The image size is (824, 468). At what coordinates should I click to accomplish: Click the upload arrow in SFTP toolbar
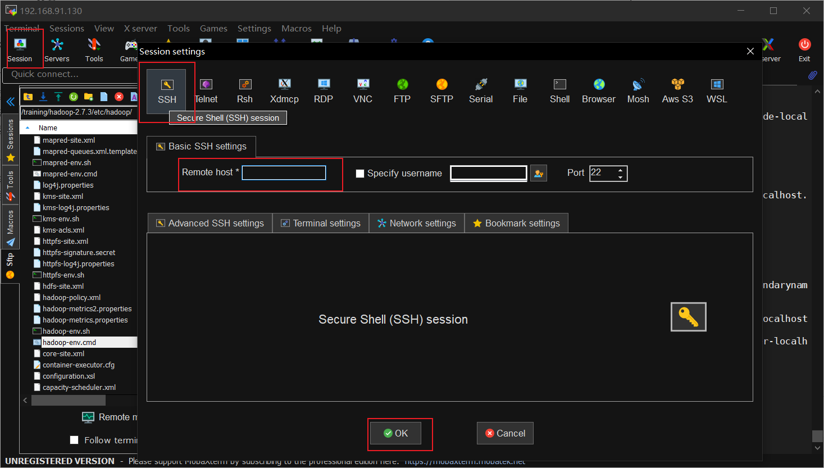point(58,97)
